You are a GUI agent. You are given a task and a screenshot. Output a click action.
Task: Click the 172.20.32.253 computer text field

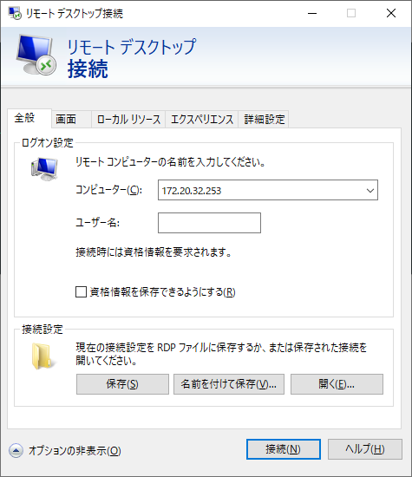262,191
